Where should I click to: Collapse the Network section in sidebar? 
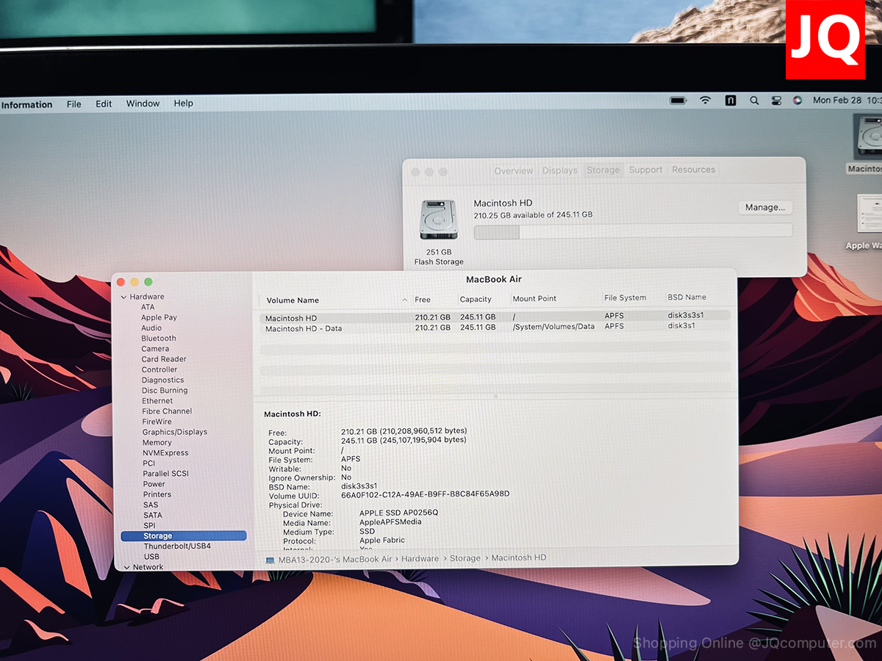click(x=126, y=567)
